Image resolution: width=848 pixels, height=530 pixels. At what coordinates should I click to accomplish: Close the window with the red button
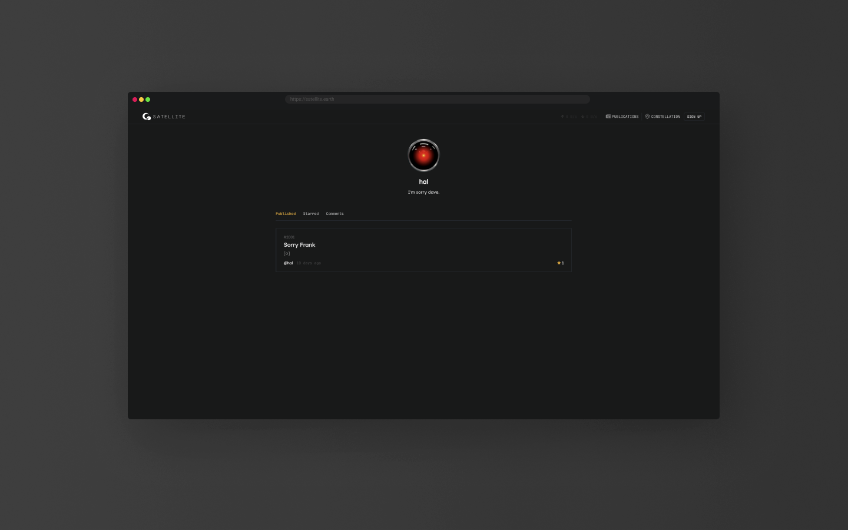click(x=135, y=100)
